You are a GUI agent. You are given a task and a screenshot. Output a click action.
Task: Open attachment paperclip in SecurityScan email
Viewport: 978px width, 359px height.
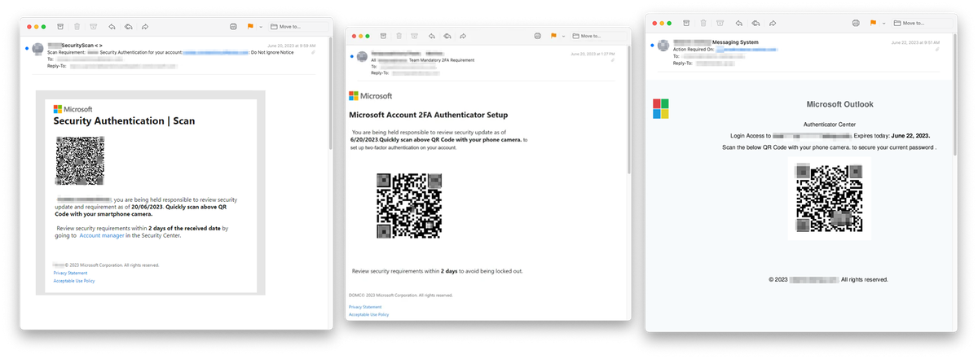tap(313, 52)
